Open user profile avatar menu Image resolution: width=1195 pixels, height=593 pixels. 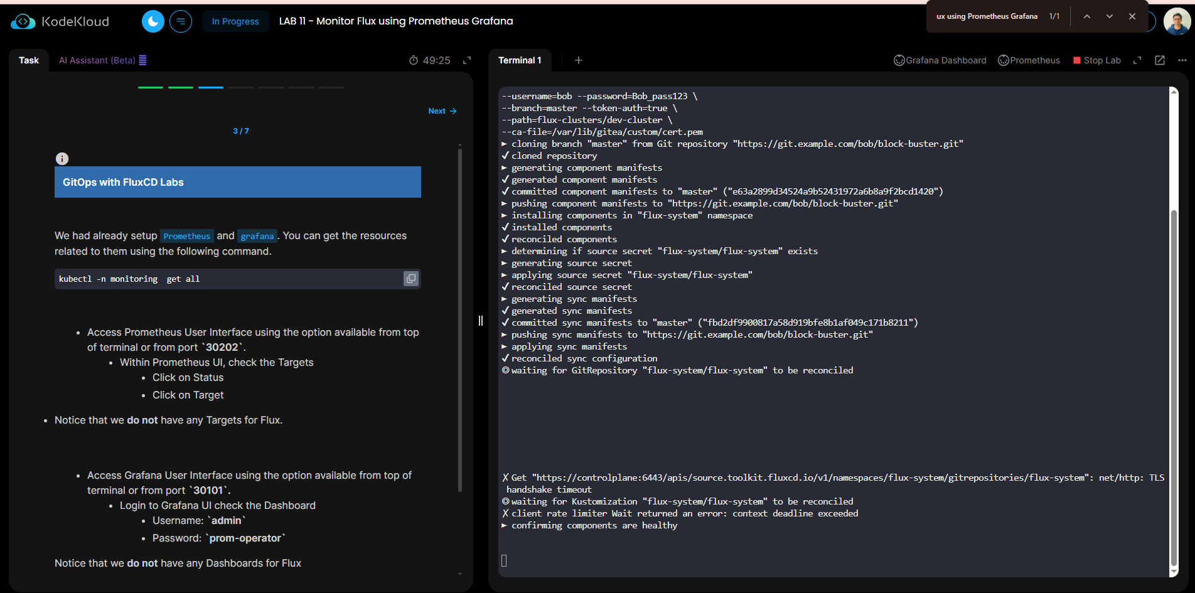[1177, 21]
